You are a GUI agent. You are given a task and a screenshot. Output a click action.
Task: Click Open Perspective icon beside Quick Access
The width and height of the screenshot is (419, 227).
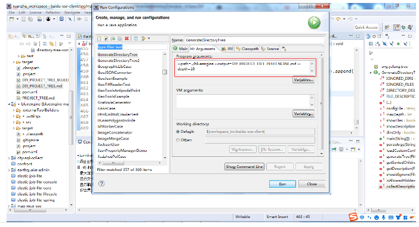(x=387, y=27)
